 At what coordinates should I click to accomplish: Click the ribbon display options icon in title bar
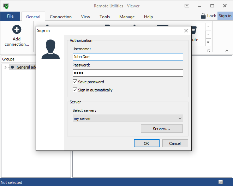187,6
